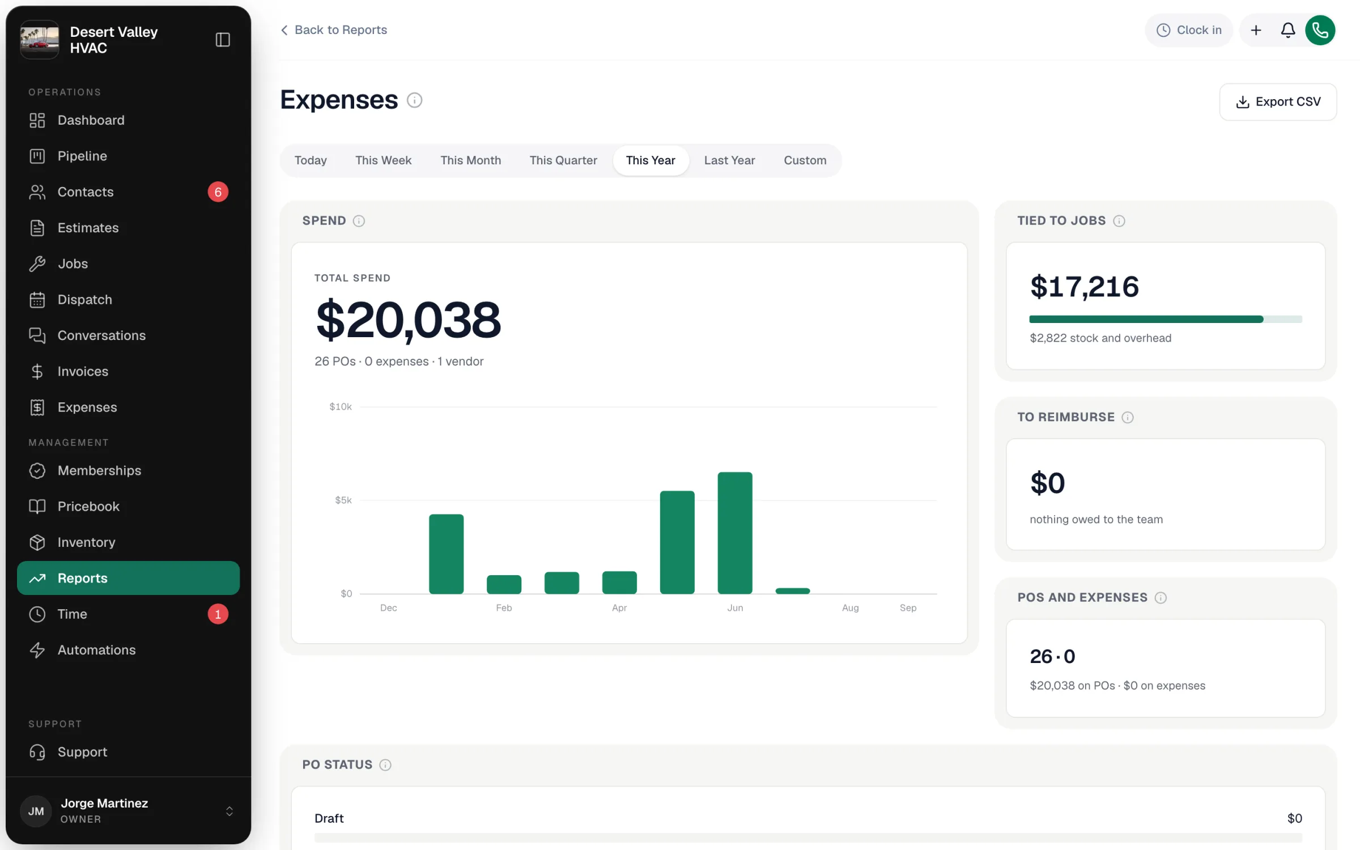Click Desert Valley HVAC company logo
1360x850 pixels.
tap(40, 40)
